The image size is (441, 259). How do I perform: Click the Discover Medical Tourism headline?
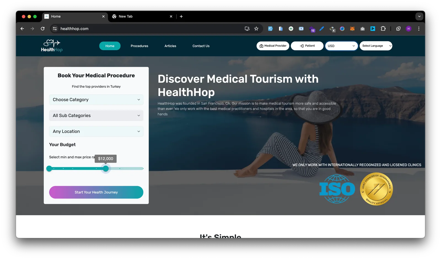[238, 86]
